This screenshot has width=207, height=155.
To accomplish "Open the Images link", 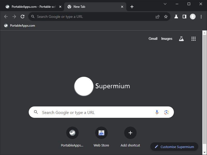I will pyautogui.click(x=167, y=39).
